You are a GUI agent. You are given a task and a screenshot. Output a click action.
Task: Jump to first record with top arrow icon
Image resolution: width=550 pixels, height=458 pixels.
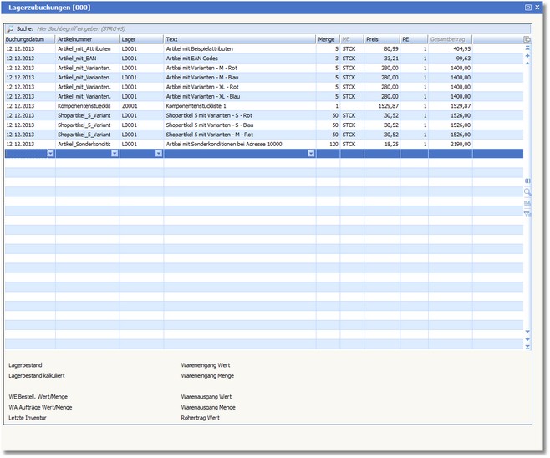click(x=527, y=48)
